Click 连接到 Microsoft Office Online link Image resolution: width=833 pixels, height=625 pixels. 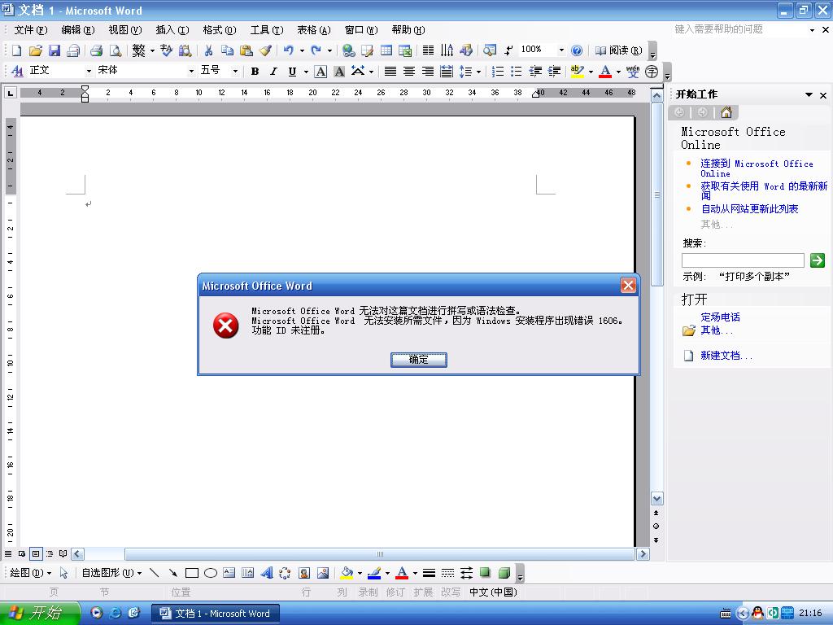coord(757,168)
